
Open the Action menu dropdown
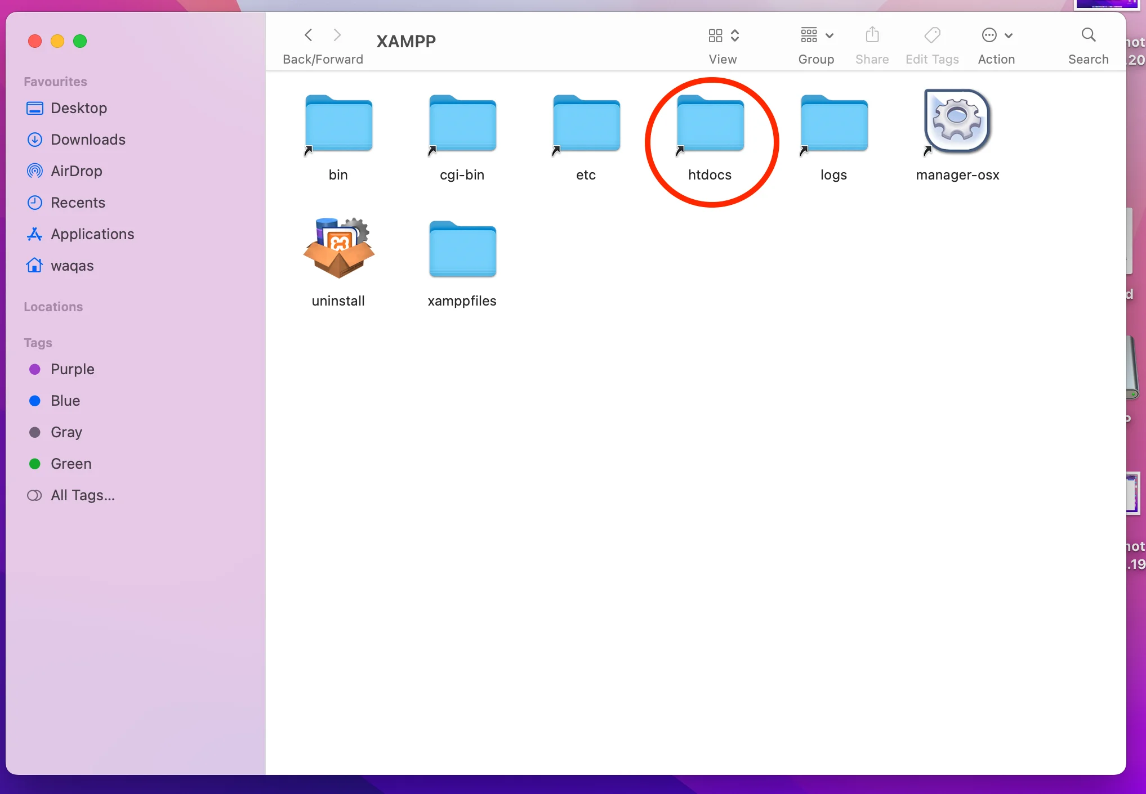point(997,35)
